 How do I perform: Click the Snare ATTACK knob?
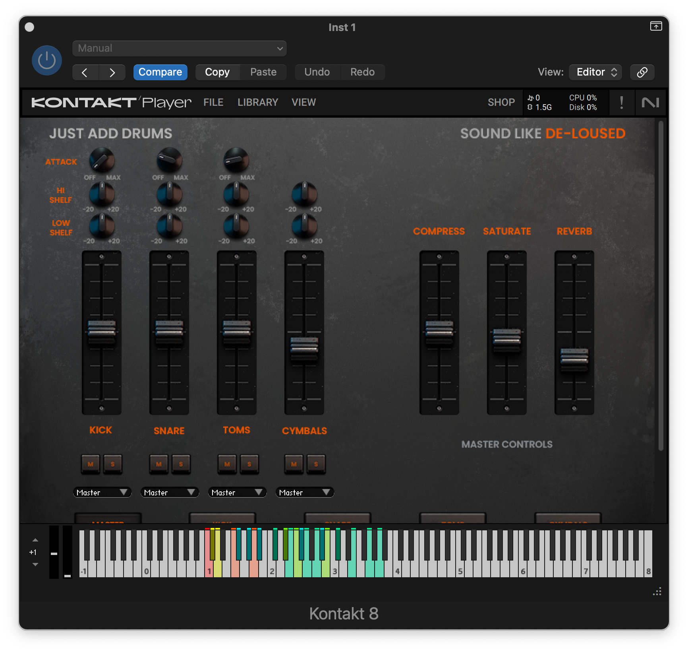pyautogui.click(x=170, y=160)
